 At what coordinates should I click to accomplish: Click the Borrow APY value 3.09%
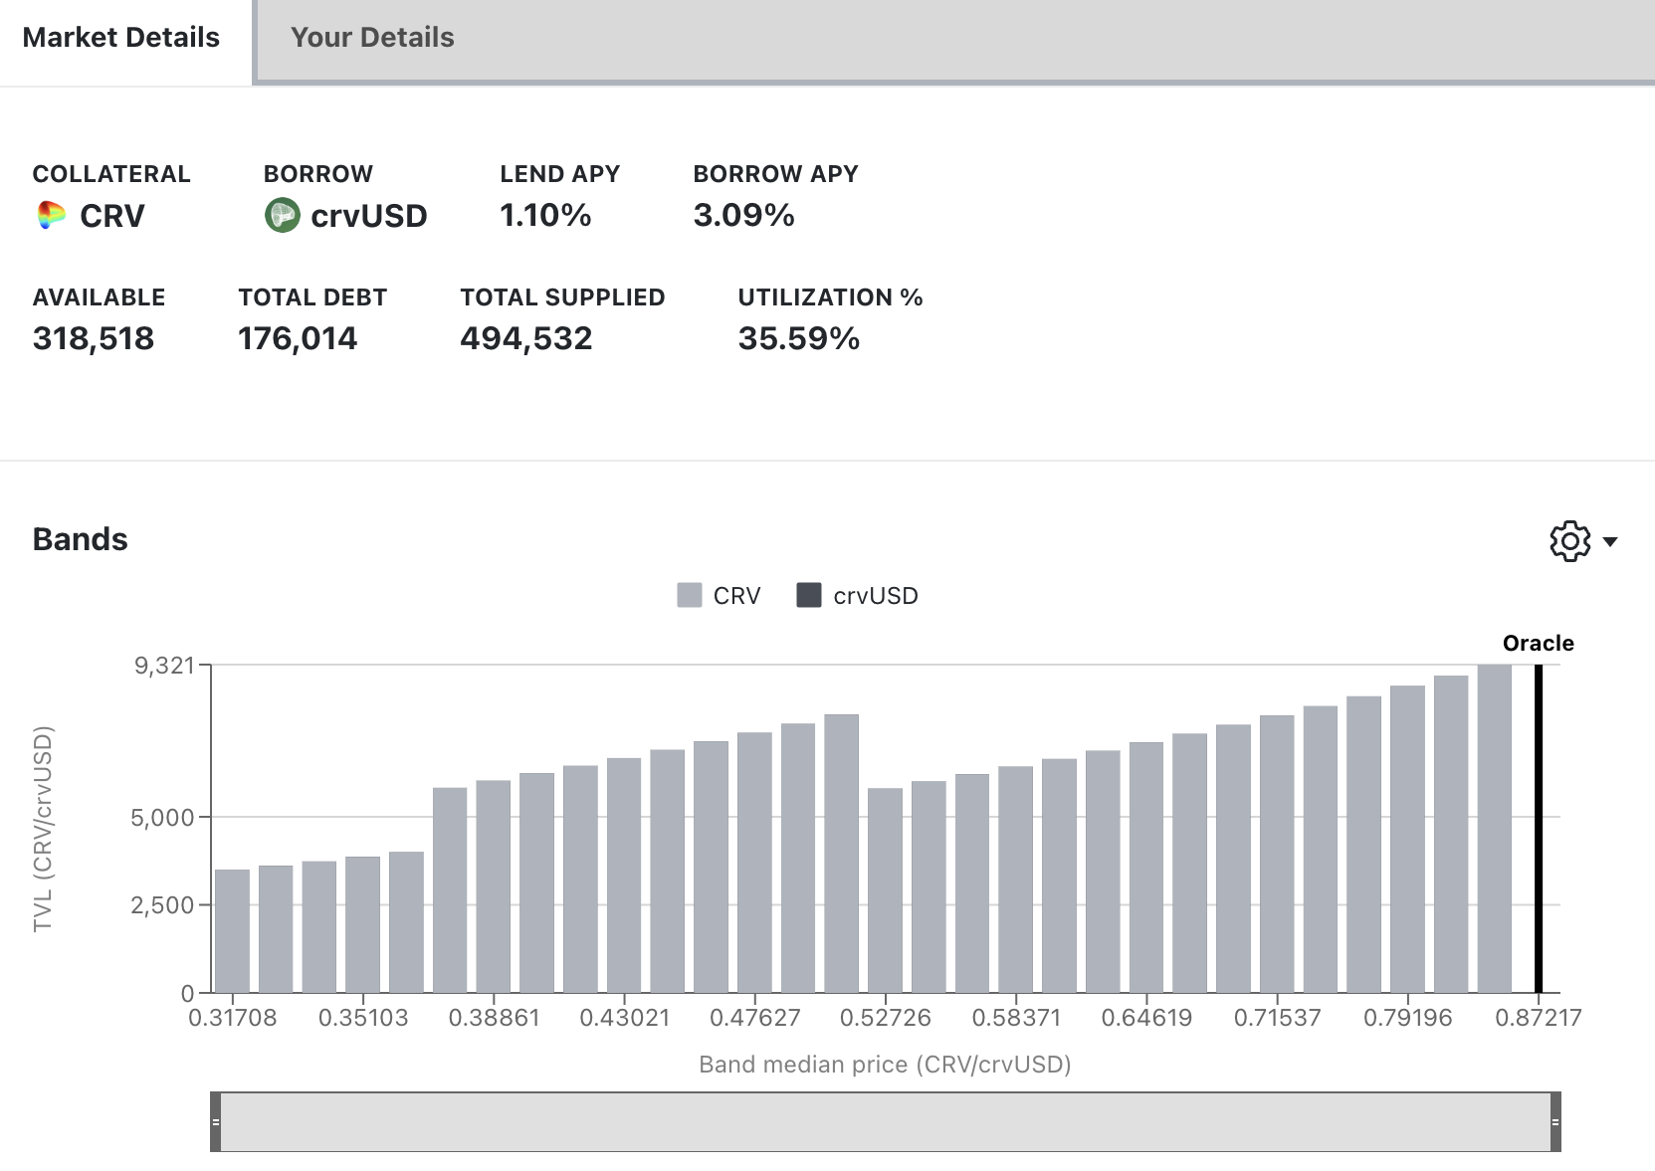click(x=743, y=215)
